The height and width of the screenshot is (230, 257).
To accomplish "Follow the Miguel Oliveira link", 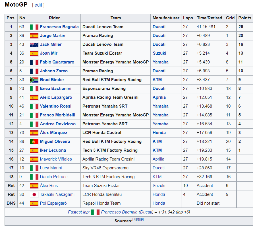I will [x=55, y=141].
